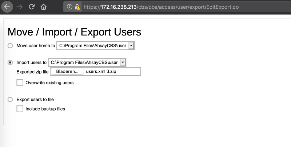This screenshot has width=291, height=147.
Task: Click the browser forward arrow
Action: pos(19,7)
